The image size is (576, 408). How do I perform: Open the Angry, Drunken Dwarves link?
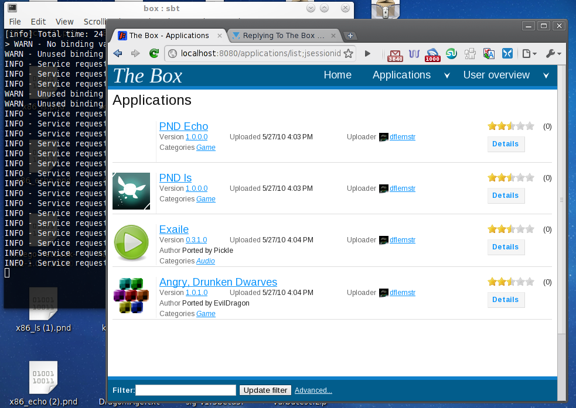[218, 282]
